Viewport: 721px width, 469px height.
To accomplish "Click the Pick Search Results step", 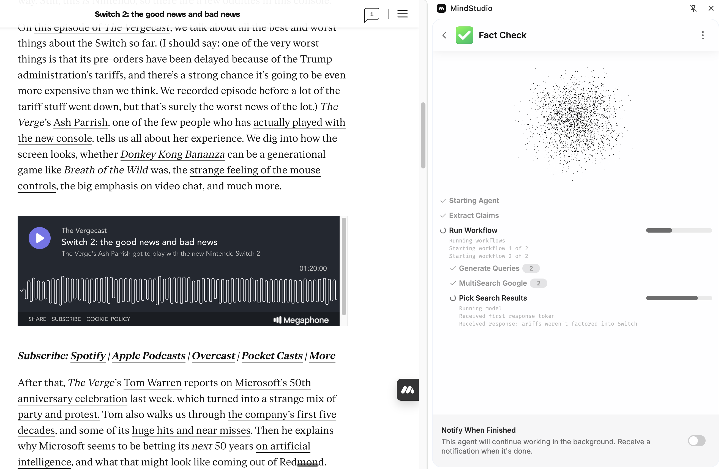I will pyautogui.click(x=493, y=298).
